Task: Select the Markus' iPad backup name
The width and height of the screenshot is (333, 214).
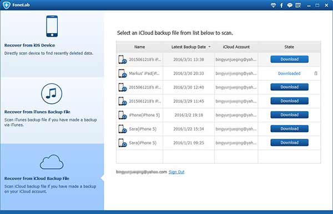Action: point(144,74)
